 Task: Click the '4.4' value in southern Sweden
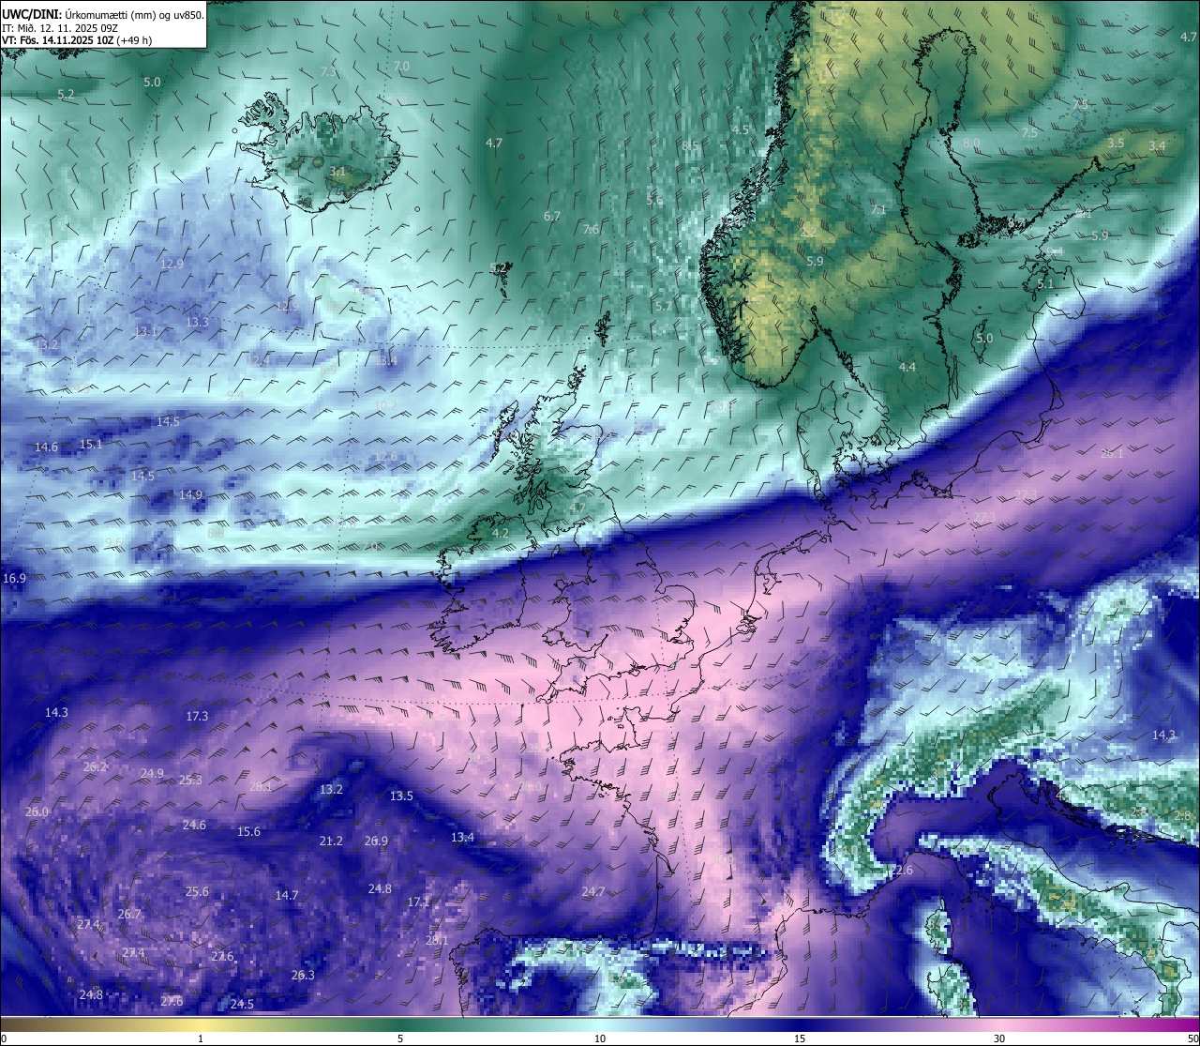click(907, 368)
